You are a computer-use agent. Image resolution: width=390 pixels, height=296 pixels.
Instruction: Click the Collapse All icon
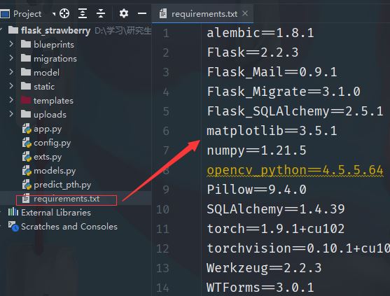(x=101, y=13)
